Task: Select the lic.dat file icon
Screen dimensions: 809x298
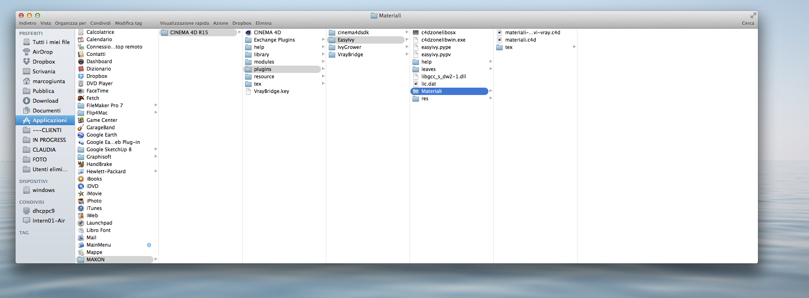Action: [416, 84]
